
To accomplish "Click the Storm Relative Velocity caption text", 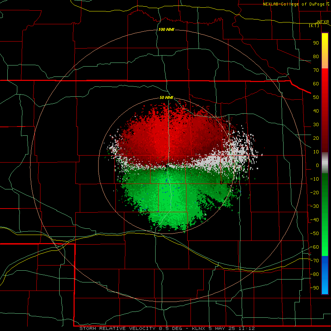I will tap(167, 328).
